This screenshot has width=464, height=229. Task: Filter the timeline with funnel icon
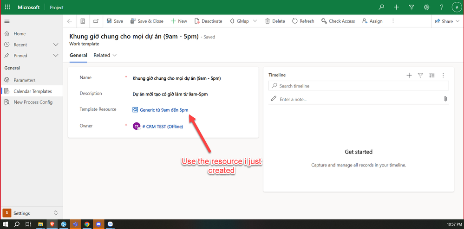click(x=420, y=76)
